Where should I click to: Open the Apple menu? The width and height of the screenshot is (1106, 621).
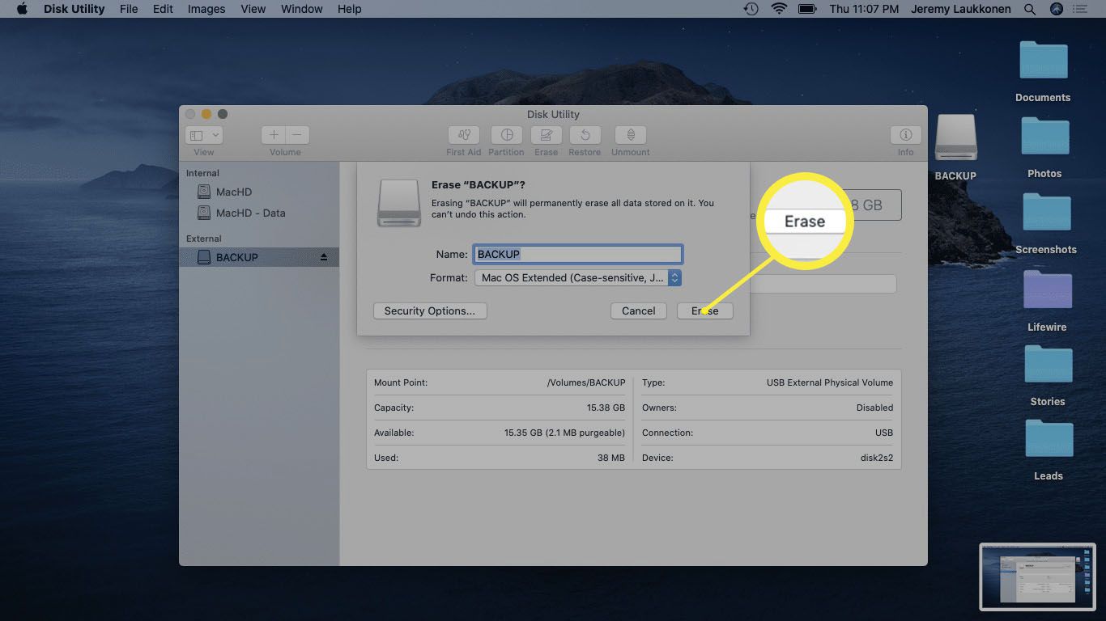22,9
